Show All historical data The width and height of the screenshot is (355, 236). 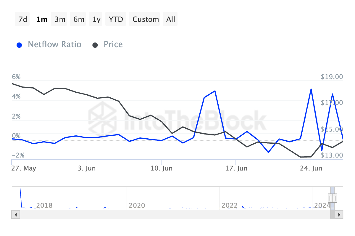tap(171, 19)
